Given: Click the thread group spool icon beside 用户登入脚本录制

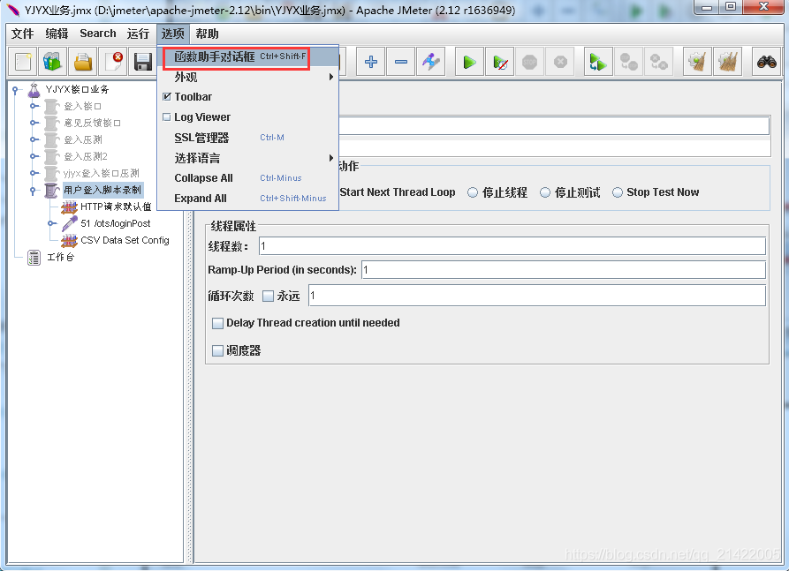Looking at the screenshot, I should point(51,191).
